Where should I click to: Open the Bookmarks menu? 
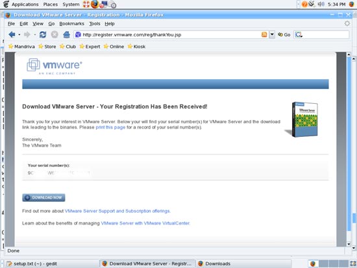coord(71,23)
